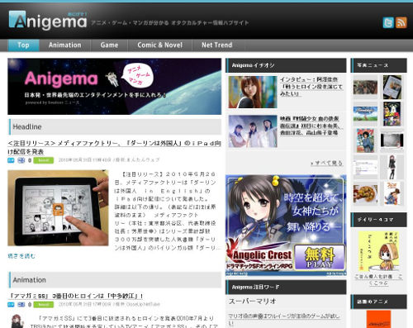Click the woman interview thumbnail

[x=253, y=92]
